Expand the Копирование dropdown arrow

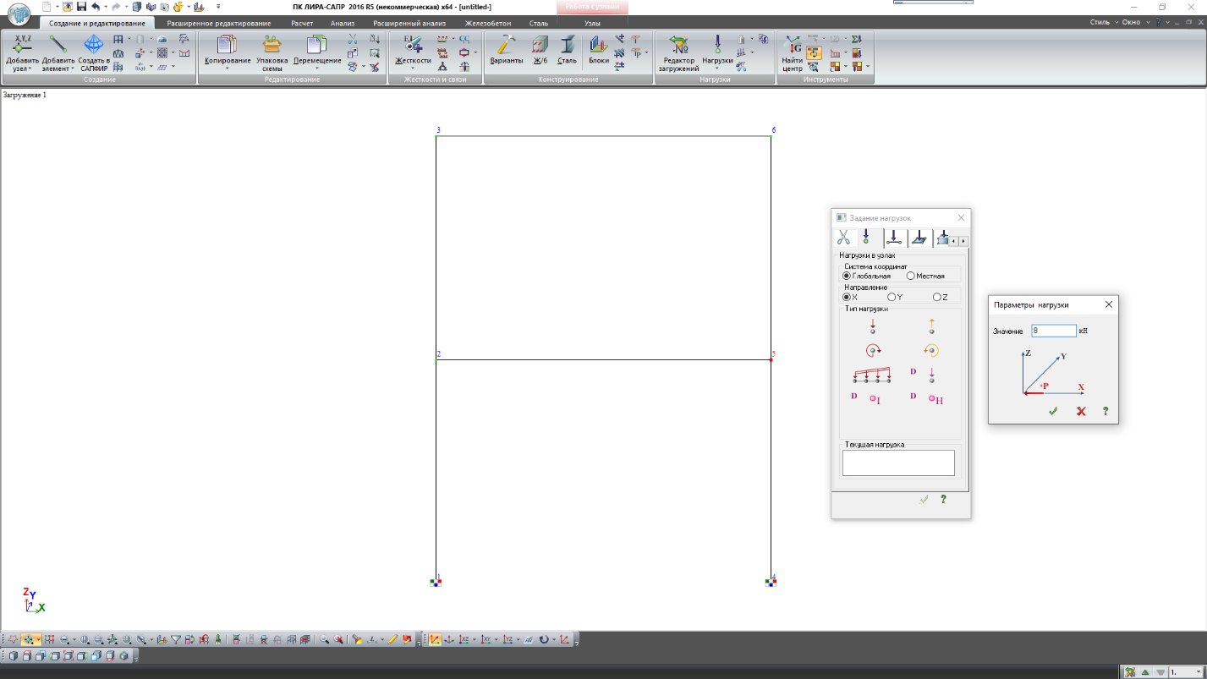[228, 68]
